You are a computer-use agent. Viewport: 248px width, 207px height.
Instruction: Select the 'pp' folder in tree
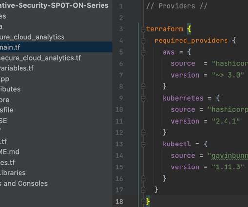[4, 79]
